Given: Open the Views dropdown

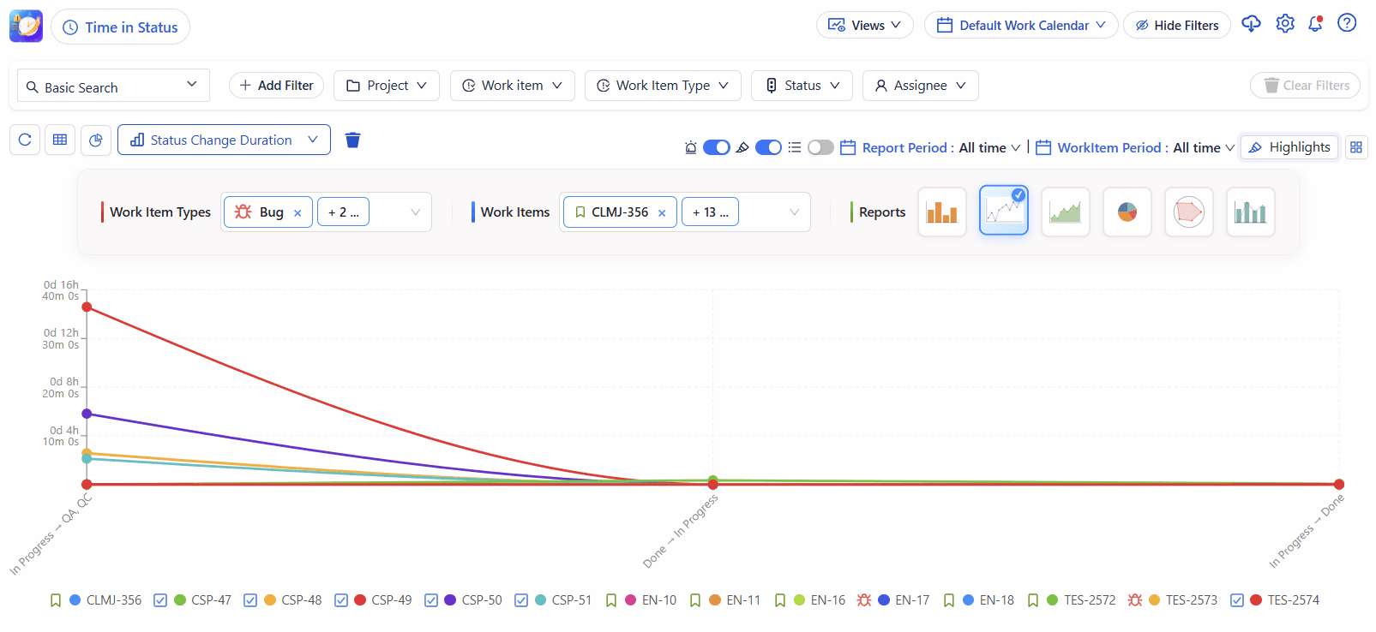Looking at the screenshot, I should [x=865, y=25].
